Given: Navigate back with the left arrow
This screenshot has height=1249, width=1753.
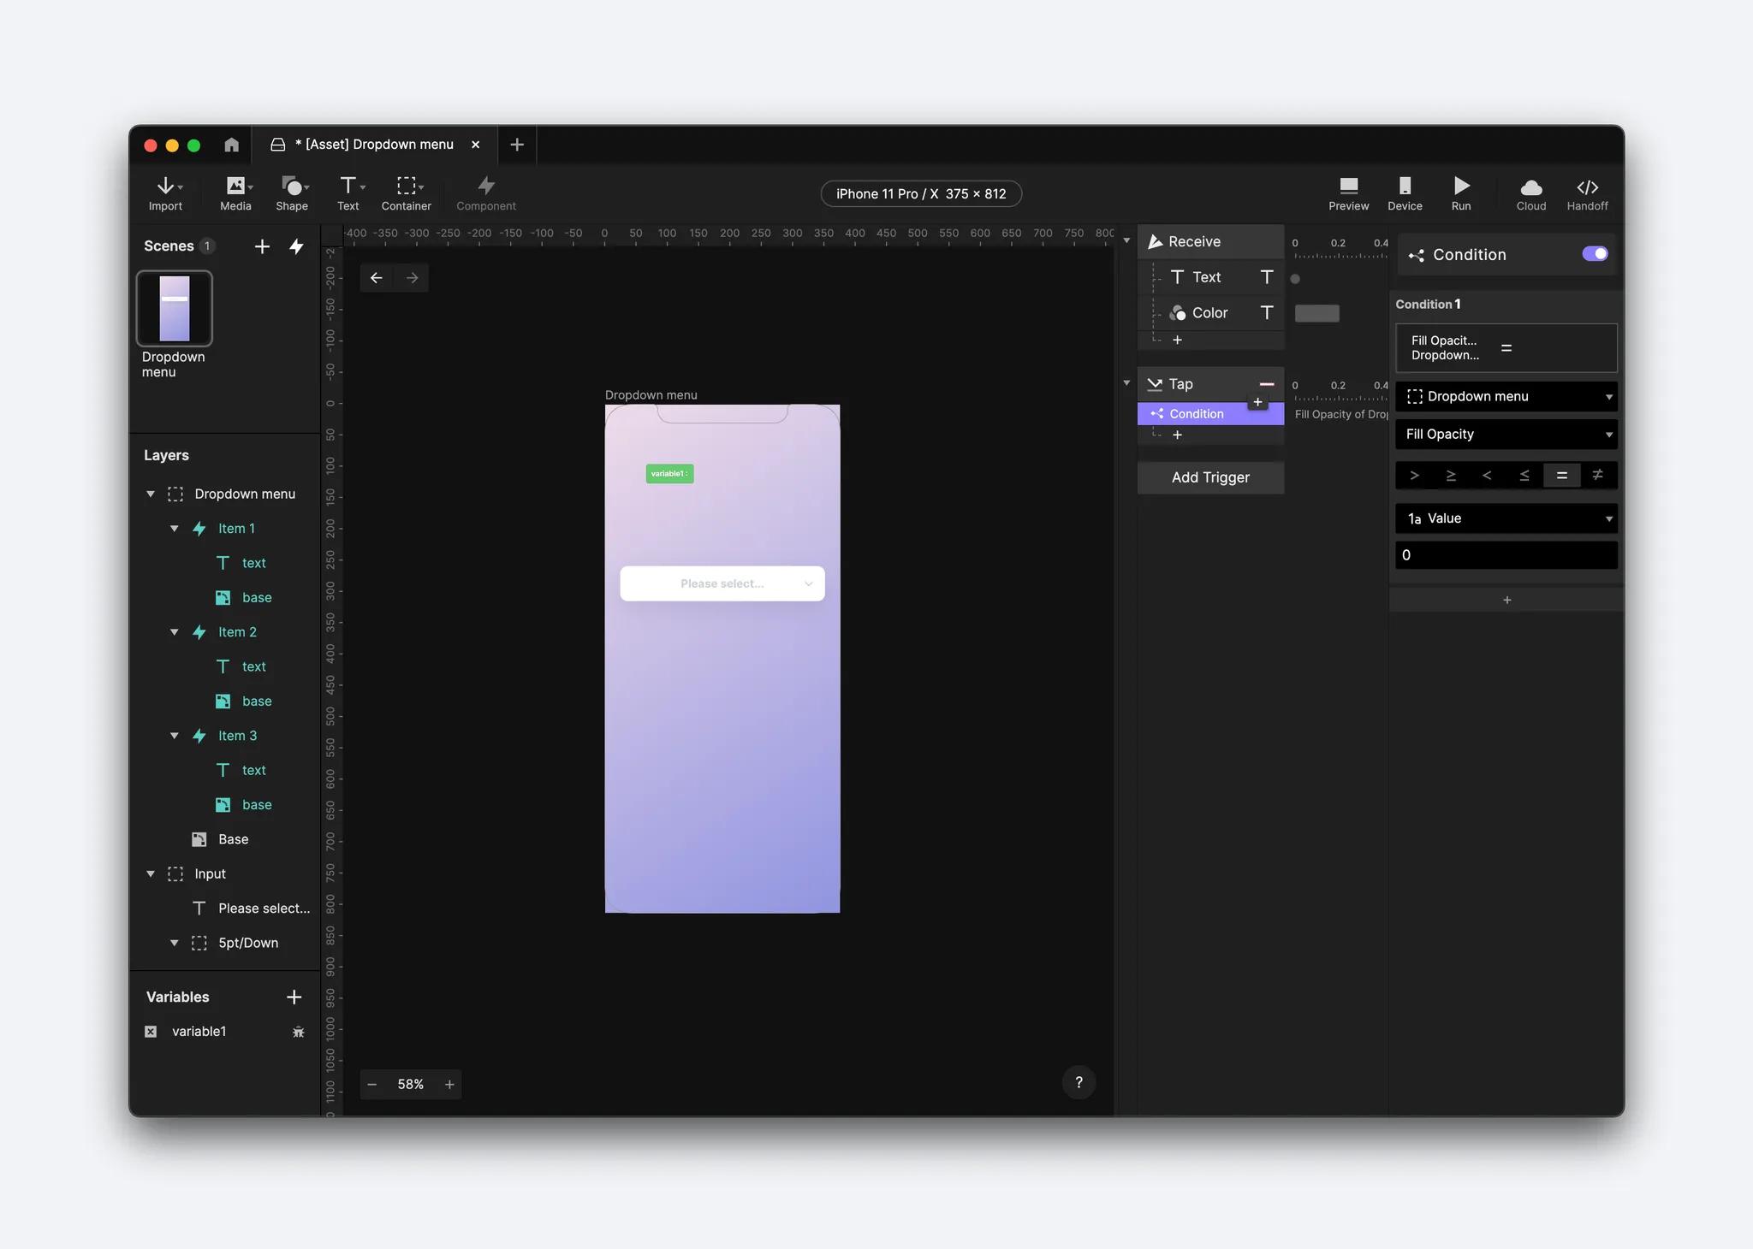Looking at the screenshot, I should coord(377,278).
